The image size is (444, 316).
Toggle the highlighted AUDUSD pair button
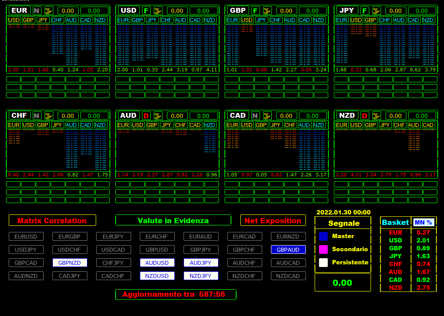click(157, 263)
